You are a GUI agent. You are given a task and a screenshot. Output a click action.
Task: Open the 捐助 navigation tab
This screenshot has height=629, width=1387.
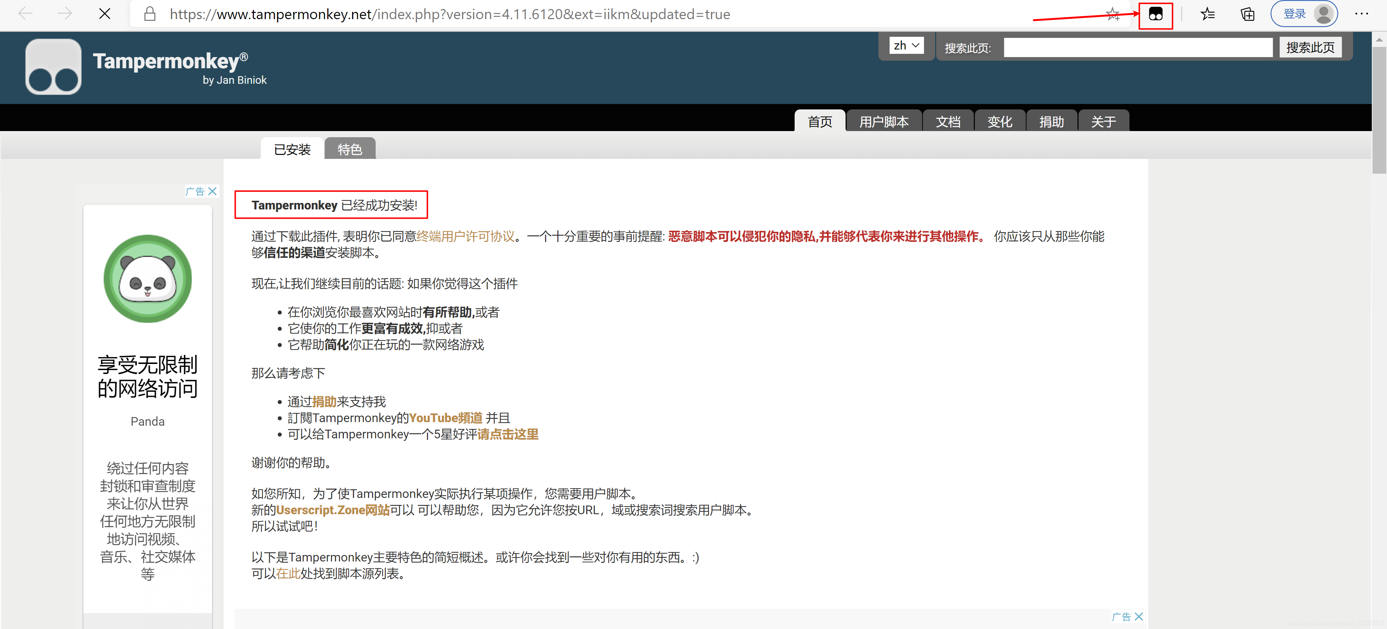(1051, 121)
